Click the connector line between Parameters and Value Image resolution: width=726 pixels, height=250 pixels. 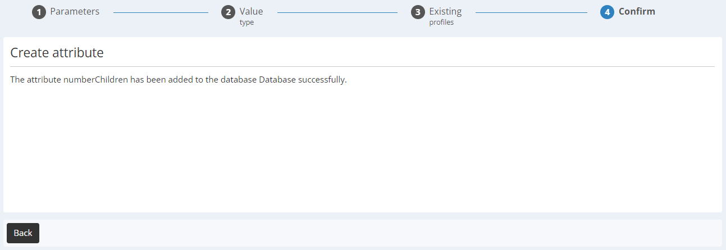161,12
